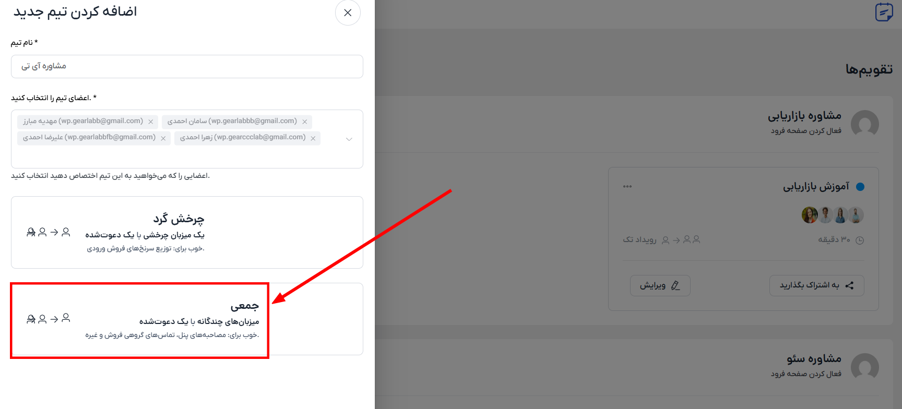
Task: Click the مشاوره سئو team avatar
Action: coord(864,367)
